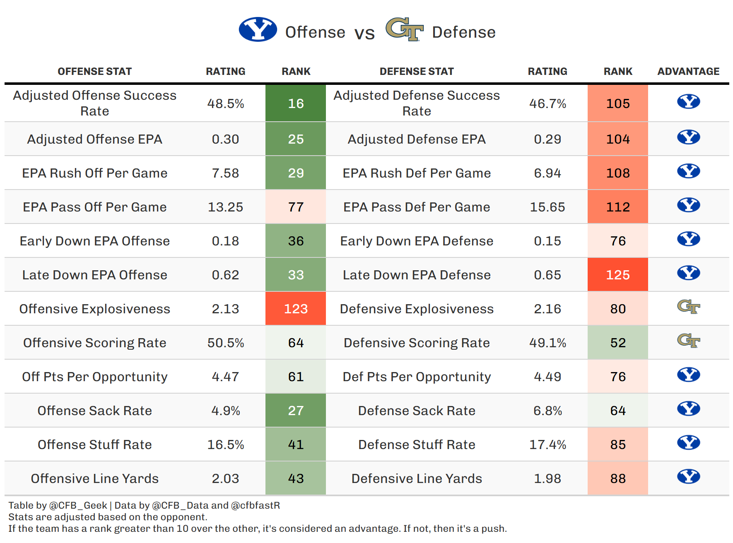This screenshot has height=543, width=733.
Task: Click BYU advantage logo for Offensive Line Yards
Action: 688,477
